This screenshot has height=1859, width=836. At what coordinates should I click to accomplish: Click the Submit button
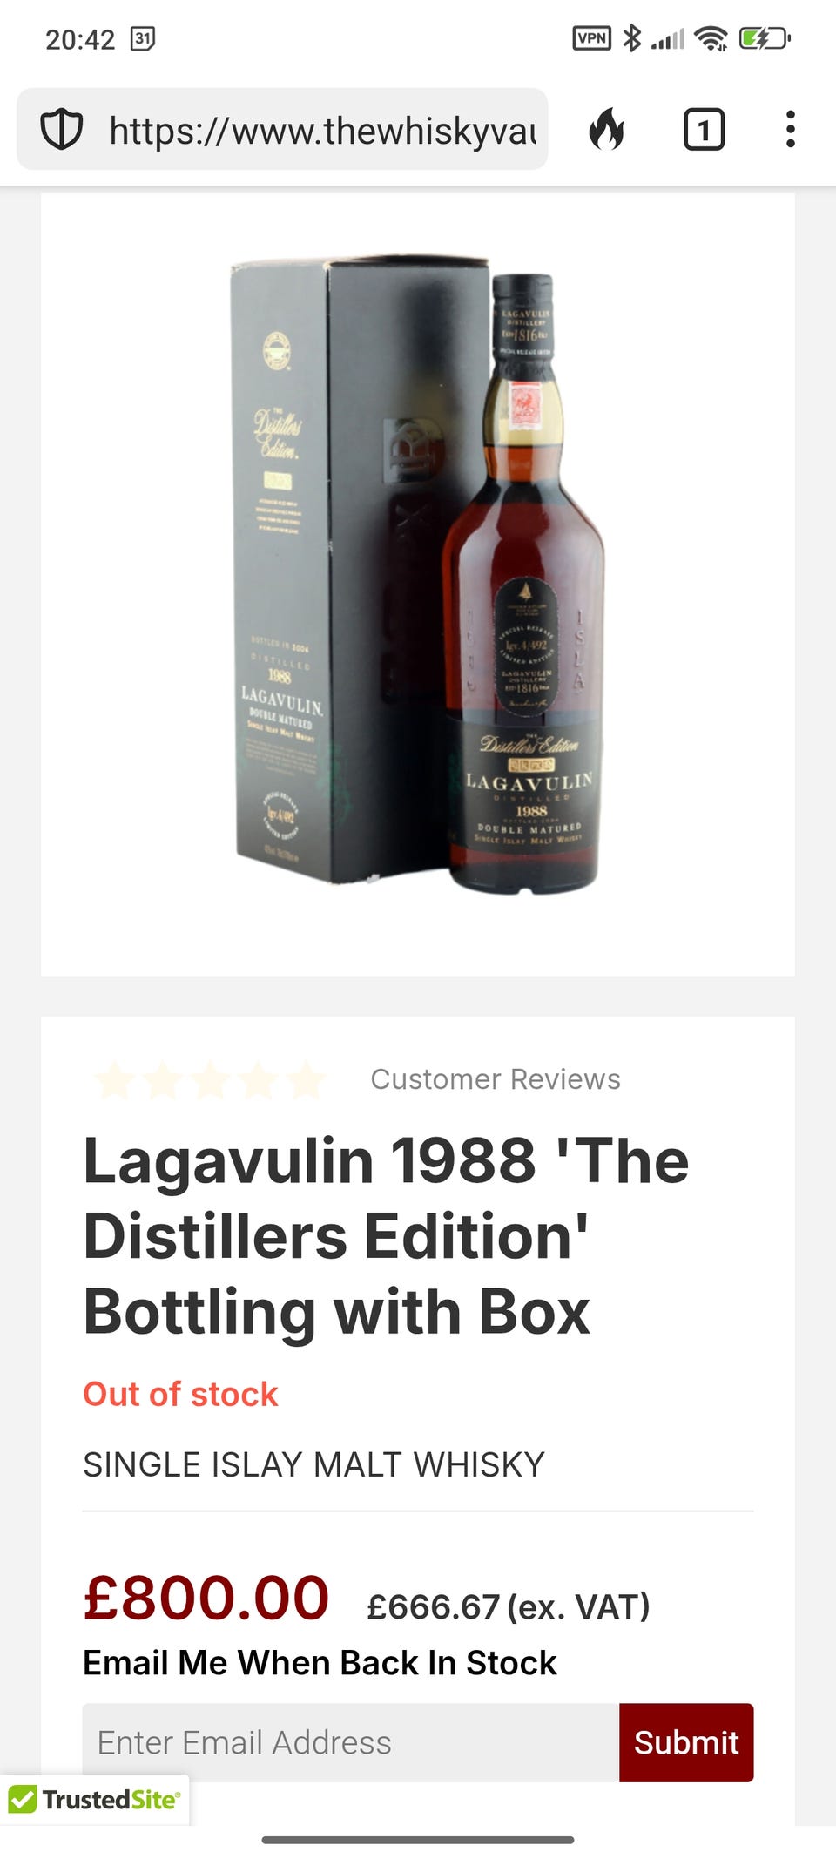[x=686, y=1742]
